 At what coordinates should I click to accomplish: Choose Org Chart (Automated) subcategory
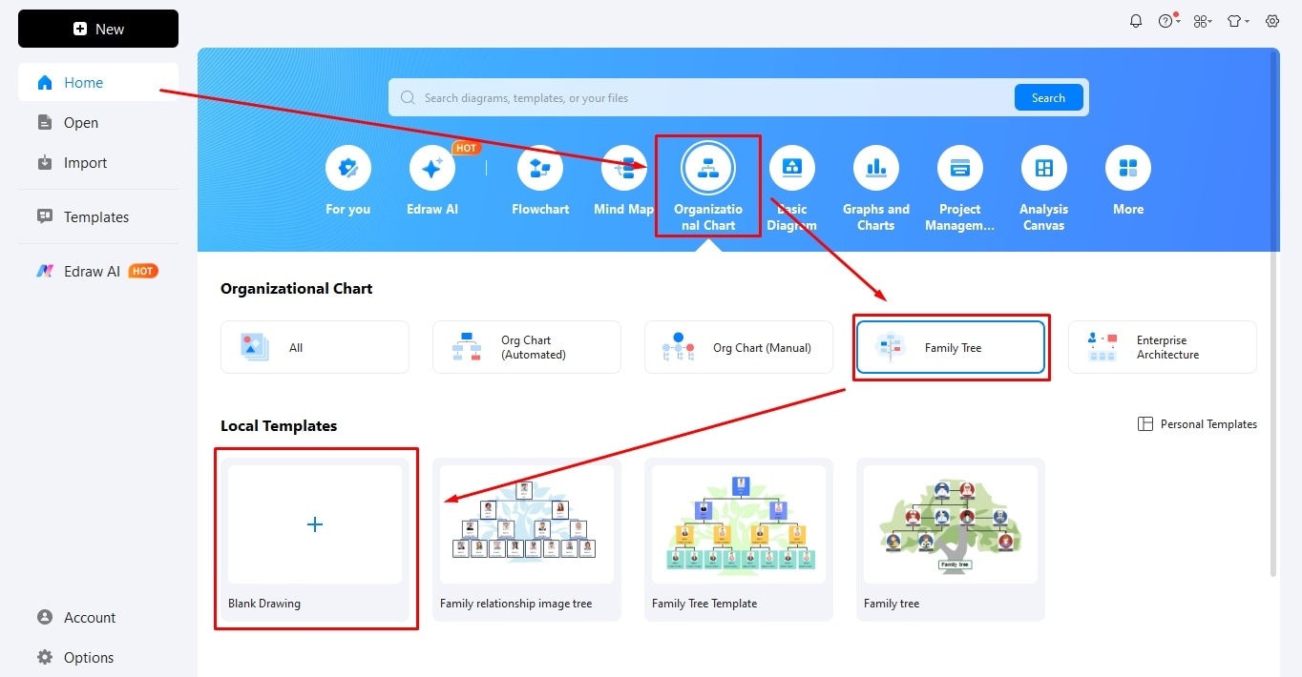527,347
